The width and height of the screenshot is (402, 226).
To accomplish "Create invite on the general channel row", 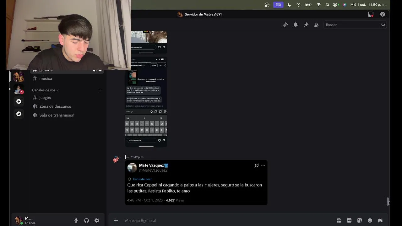I will (x=95, y=71).
